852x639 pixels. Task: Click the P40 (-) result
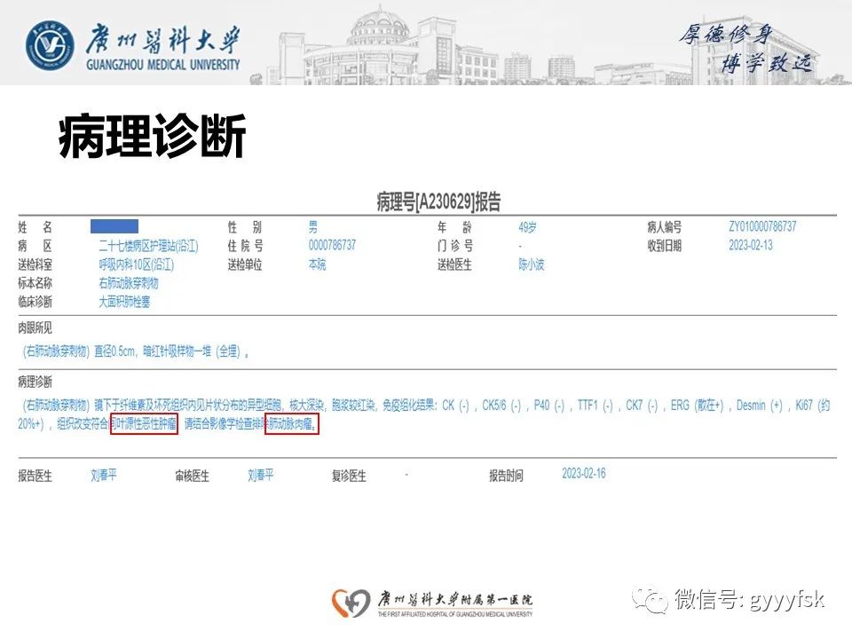pyautogui.click(x=548, y=406)
